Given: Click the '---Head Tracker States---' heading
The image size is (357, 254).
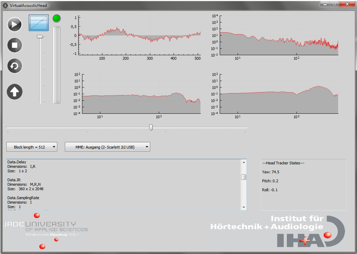Looking at the screenshot, I should (x=283, y=163).
